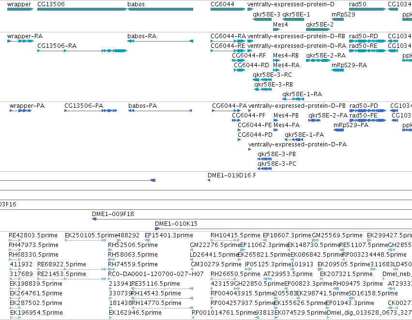Select ventrally-expressed-protein-D-RB transcript label

click(x=296, y=36)
